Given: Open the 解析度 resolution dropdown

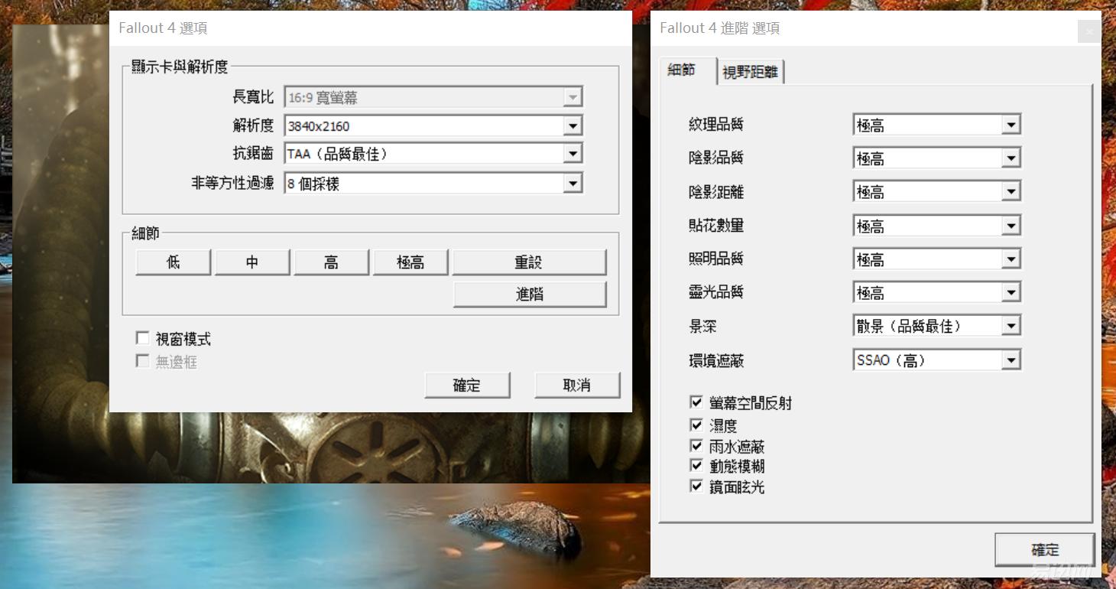Looking at the screenshot, I should pos(572,125).
